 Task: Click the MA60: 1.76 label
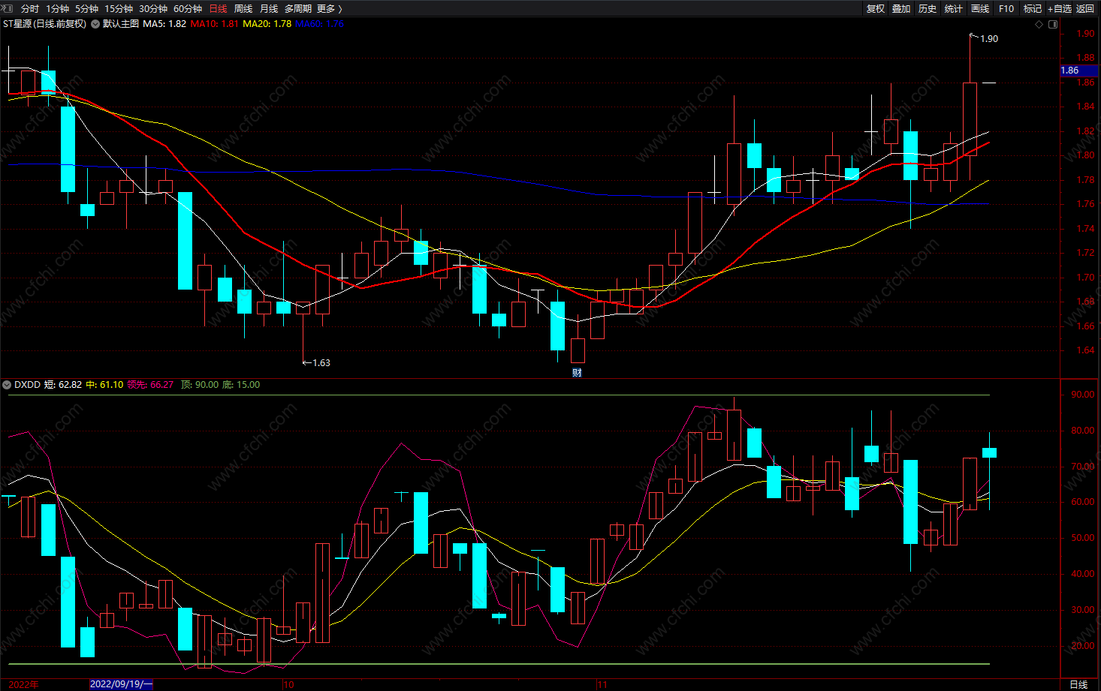(319, 24)
